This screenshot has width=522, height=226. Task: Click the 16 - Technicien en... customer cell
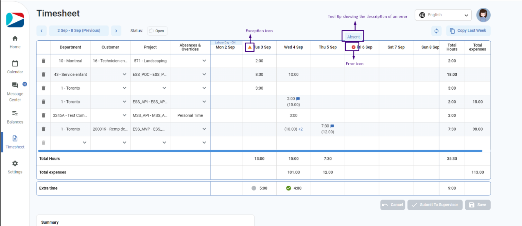pos(110,61)
